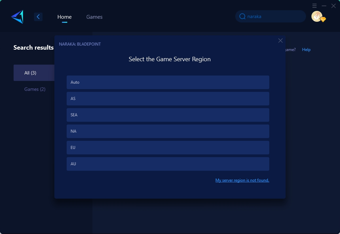Click the Select the Game Server Region heading
The image size is (340, 234).
click(170, 59)
